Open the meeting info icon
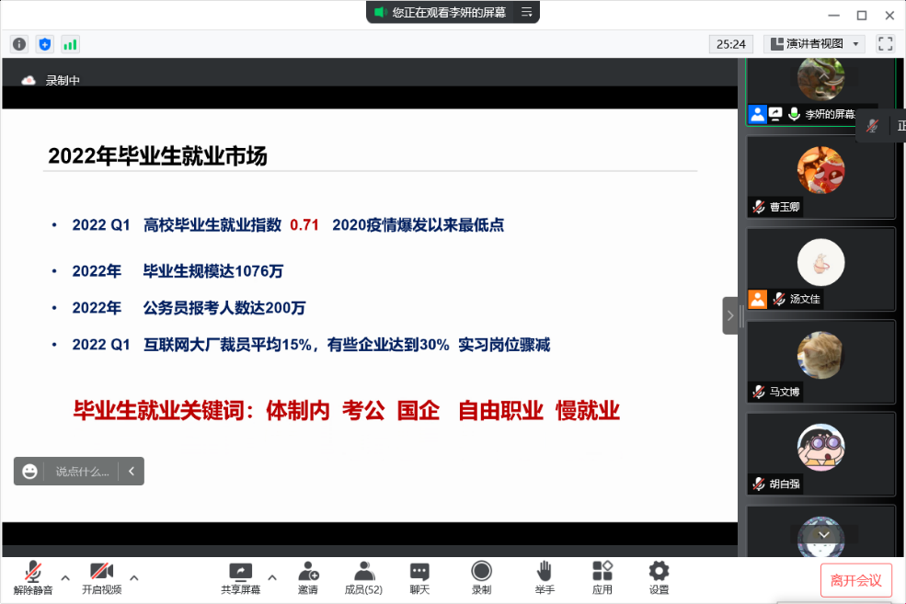The height and width of the screenshot is (604, 906). 18,43
